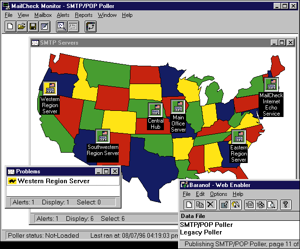Click the New file icon in Baranof toolbar
This screenshot has height=249, width=300.
point(189,205)
